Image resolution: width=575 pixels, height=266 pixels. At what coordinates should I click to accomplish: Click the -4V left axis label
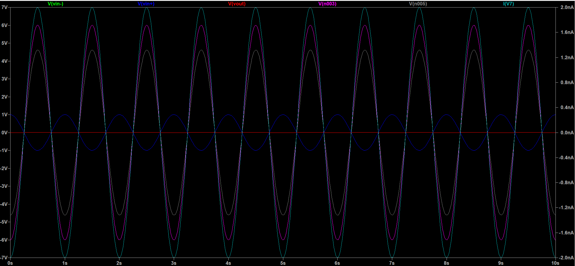[4, 204]
